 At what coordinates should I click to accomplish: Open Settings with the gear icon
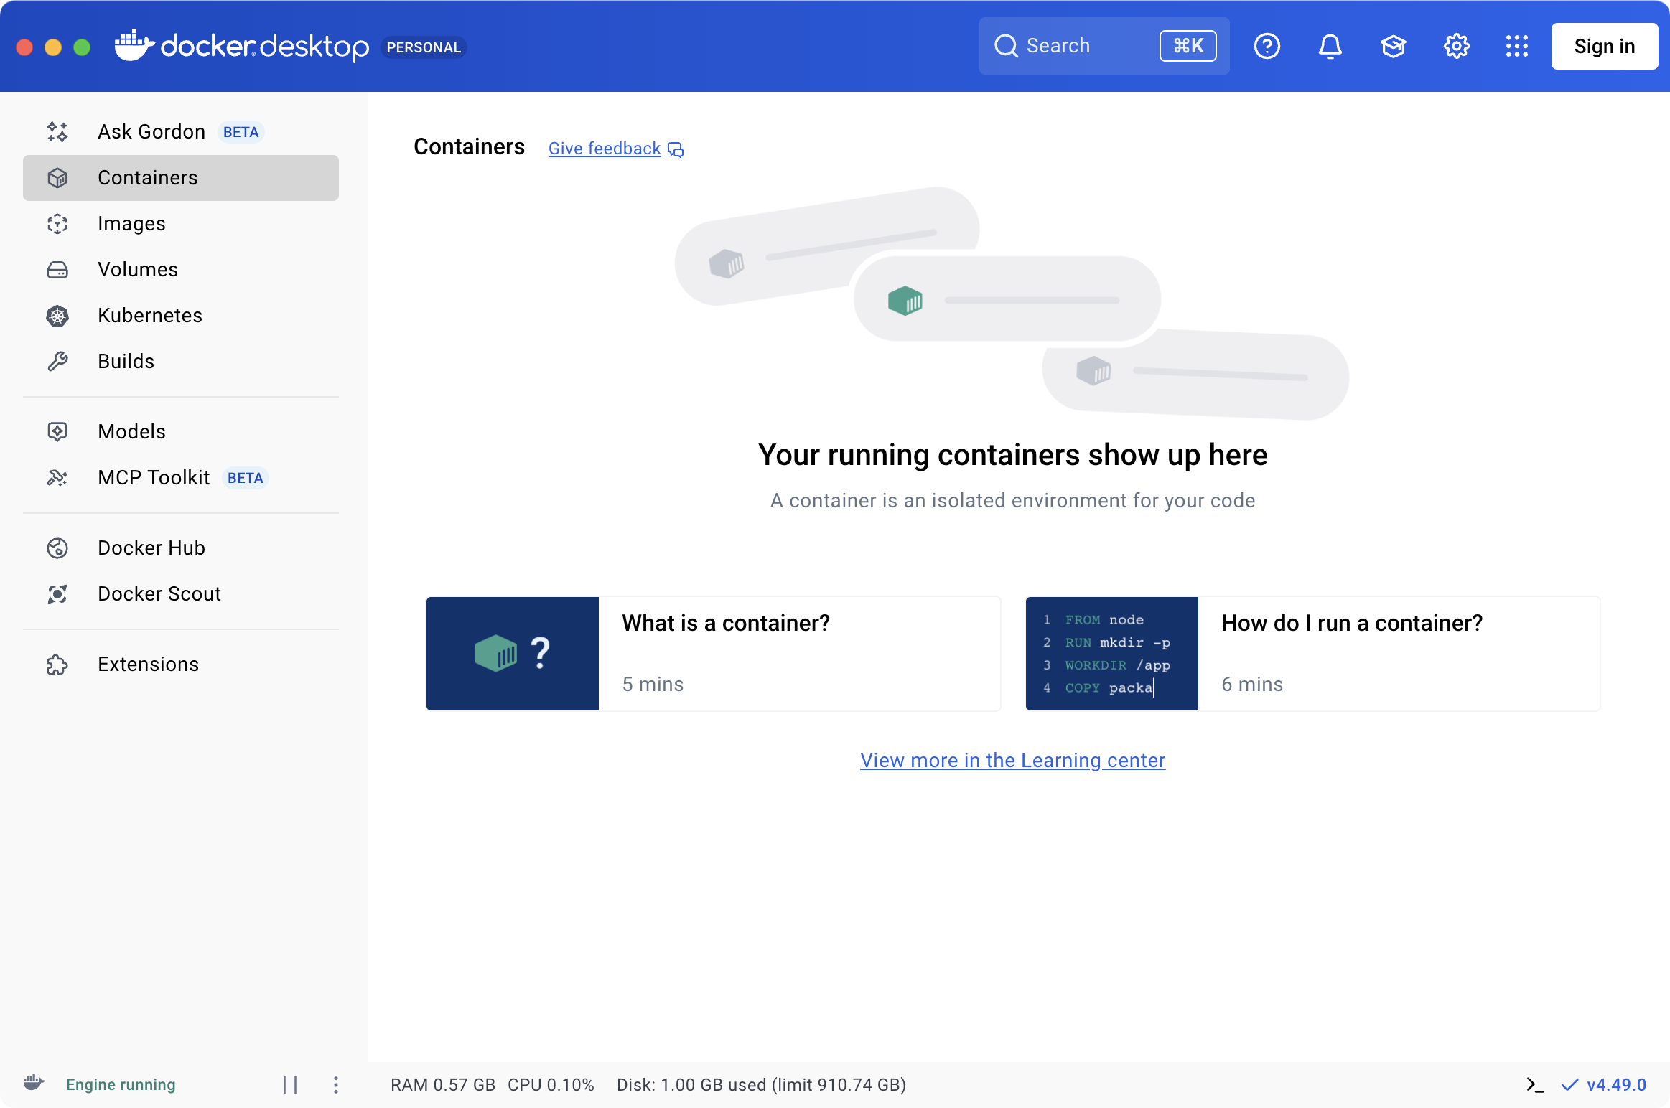tap(1455, 46)
